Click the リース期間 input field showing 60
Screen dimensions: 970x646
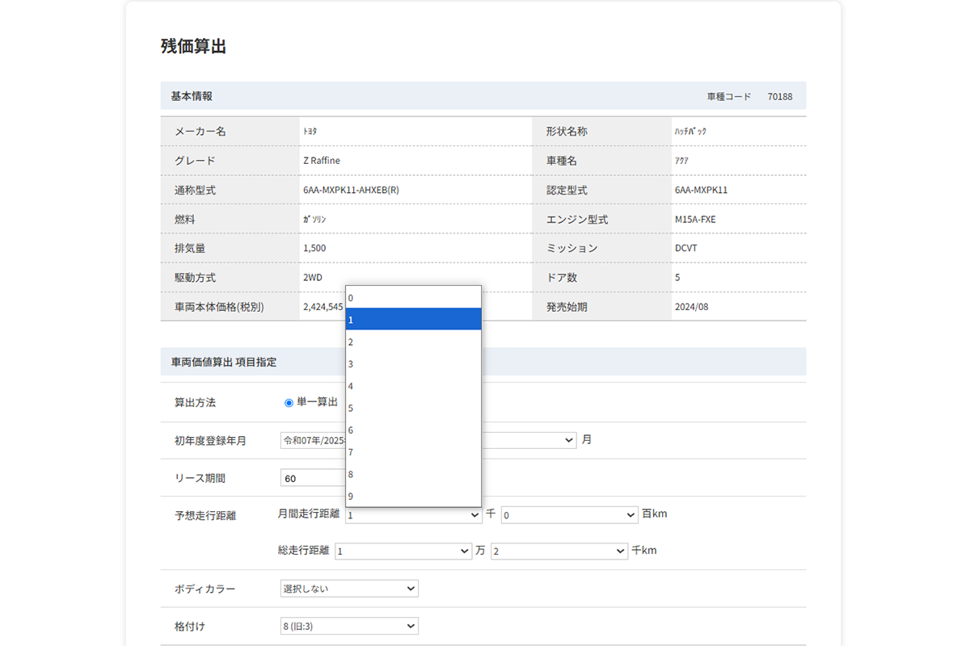(313, 478)
